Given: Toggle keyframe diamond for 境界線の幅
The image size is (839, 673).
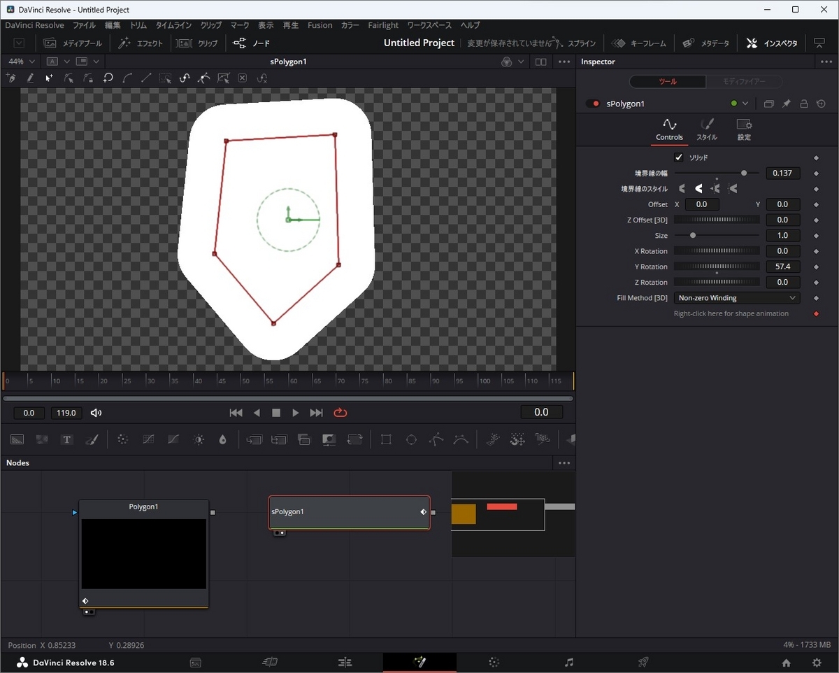Looking at the screenshot, I should tap(815, 173).
